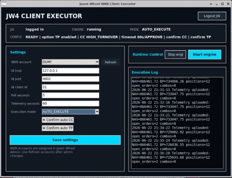
Task: Click the 21:31:13 Telemetry uploaded log line
Action: coord(171,90)
